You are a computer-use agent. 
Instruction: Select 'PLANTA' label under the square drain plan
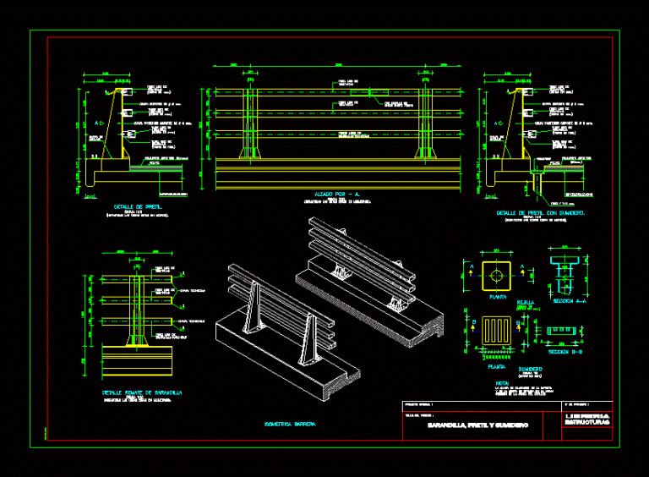[498, 297]
